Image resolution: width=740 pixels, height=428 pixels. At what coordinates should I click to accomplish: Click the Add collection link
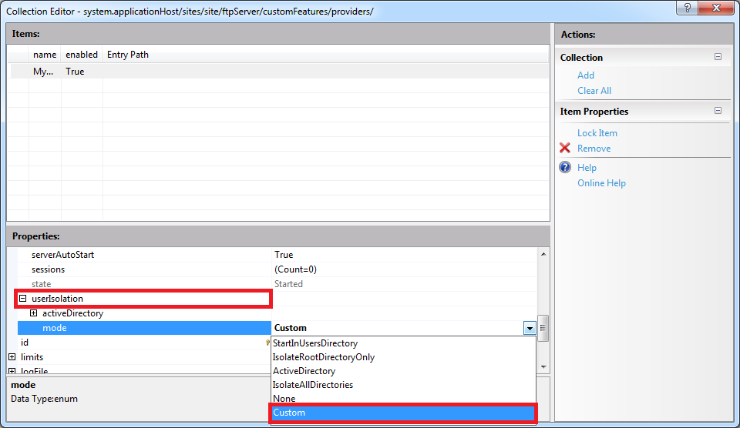(x=586, y=75)
